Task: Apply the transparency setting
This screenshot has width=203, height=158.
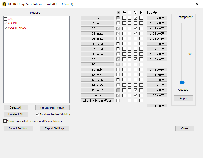Action: tap(183, 98)
